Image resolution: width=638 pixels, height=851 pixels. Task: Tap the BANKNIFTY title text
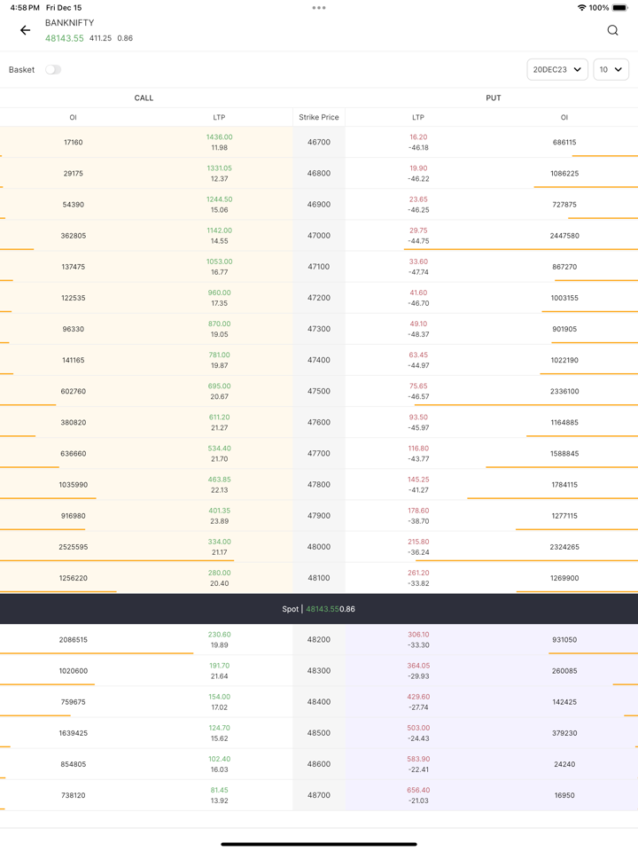[69, 23]
